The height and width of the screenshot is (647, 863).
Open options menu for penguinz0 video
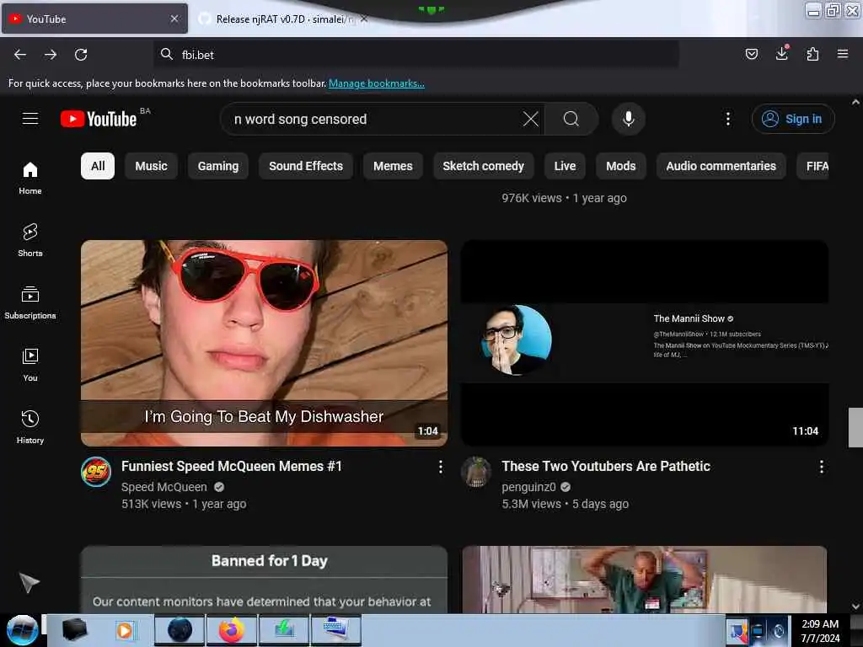(821, 467)
